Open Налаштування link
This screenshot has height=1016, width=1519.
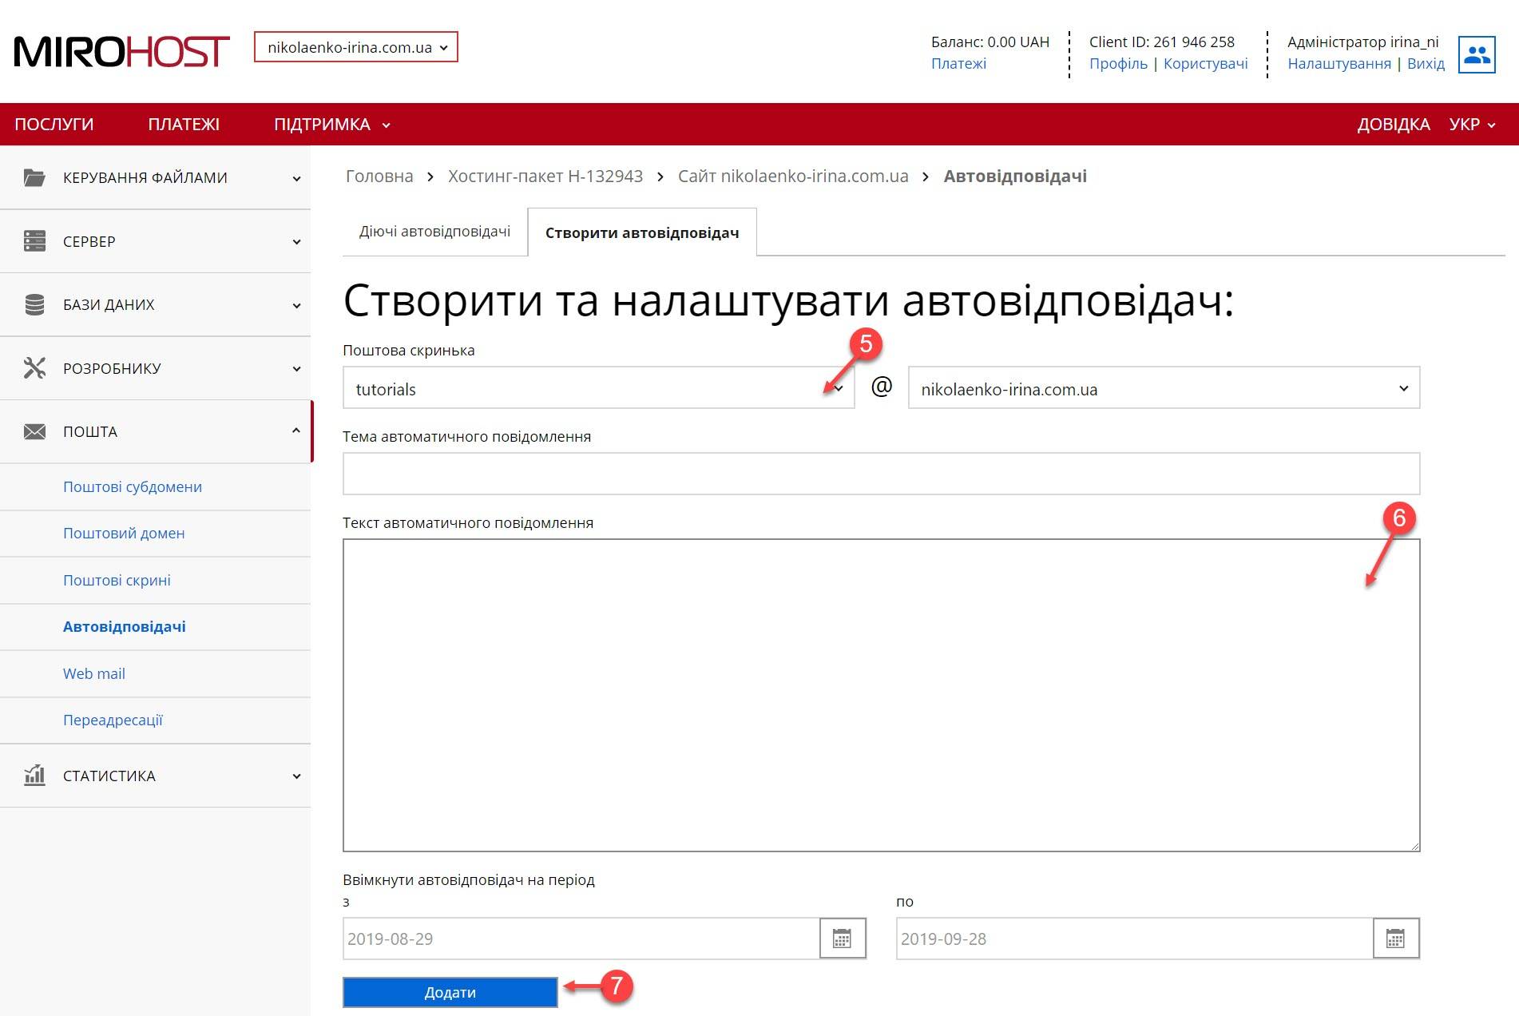(x=1339, y=64)
